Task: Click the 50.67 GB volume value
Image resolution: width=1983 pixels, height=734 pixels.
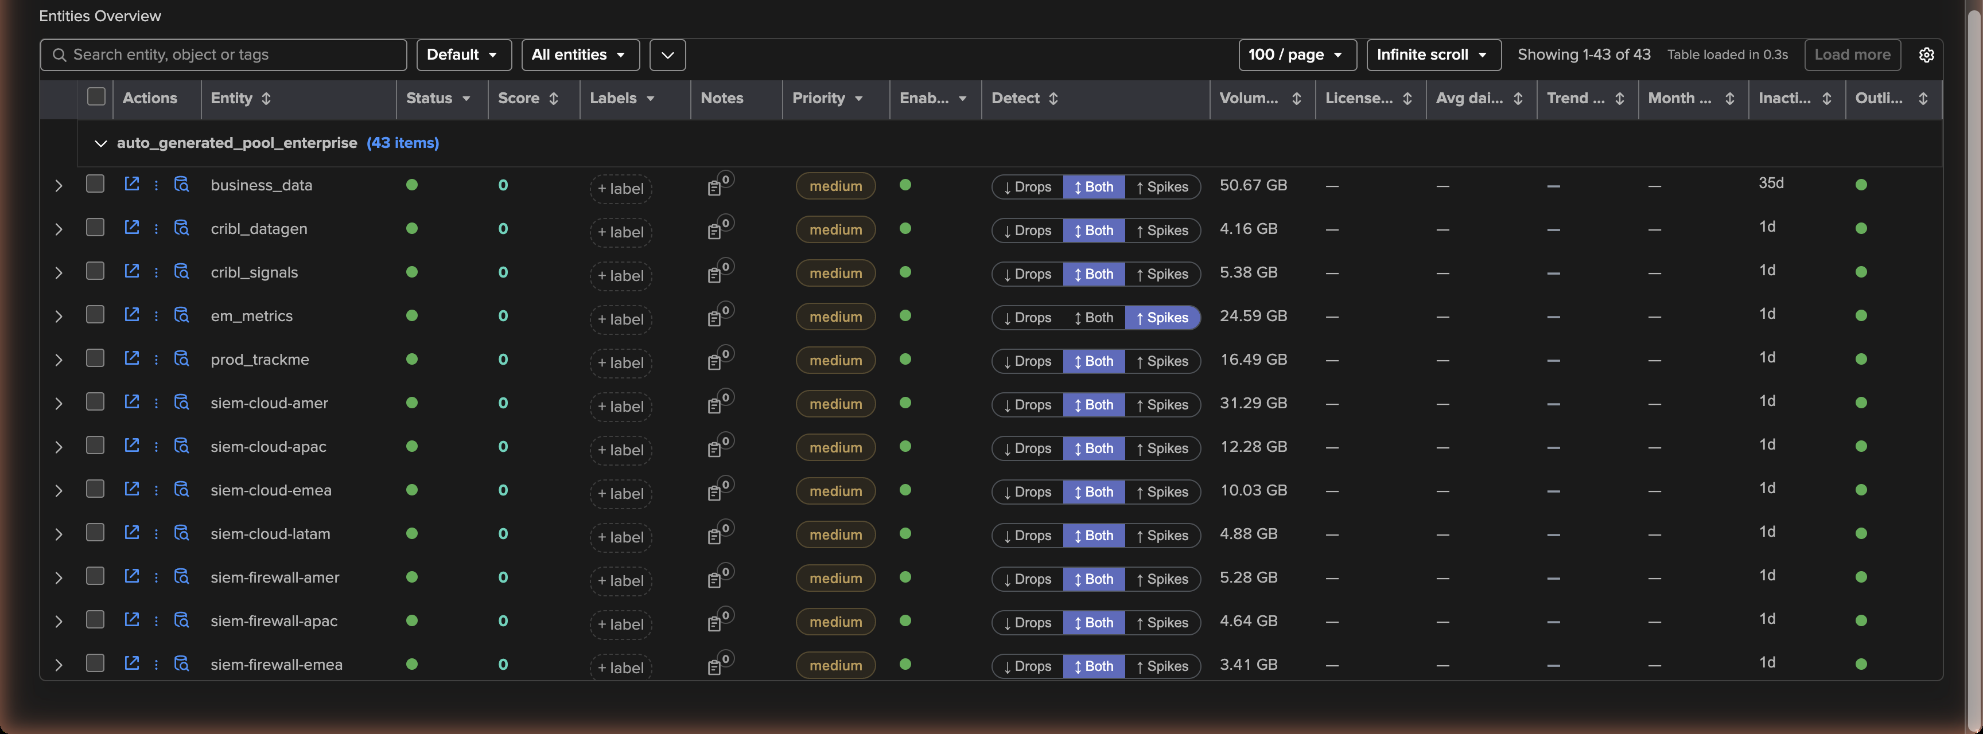Action: [1253, 185]
